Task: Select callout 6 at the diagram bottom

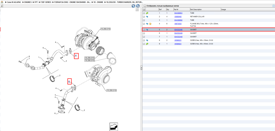Action: (x=55, y=113)
